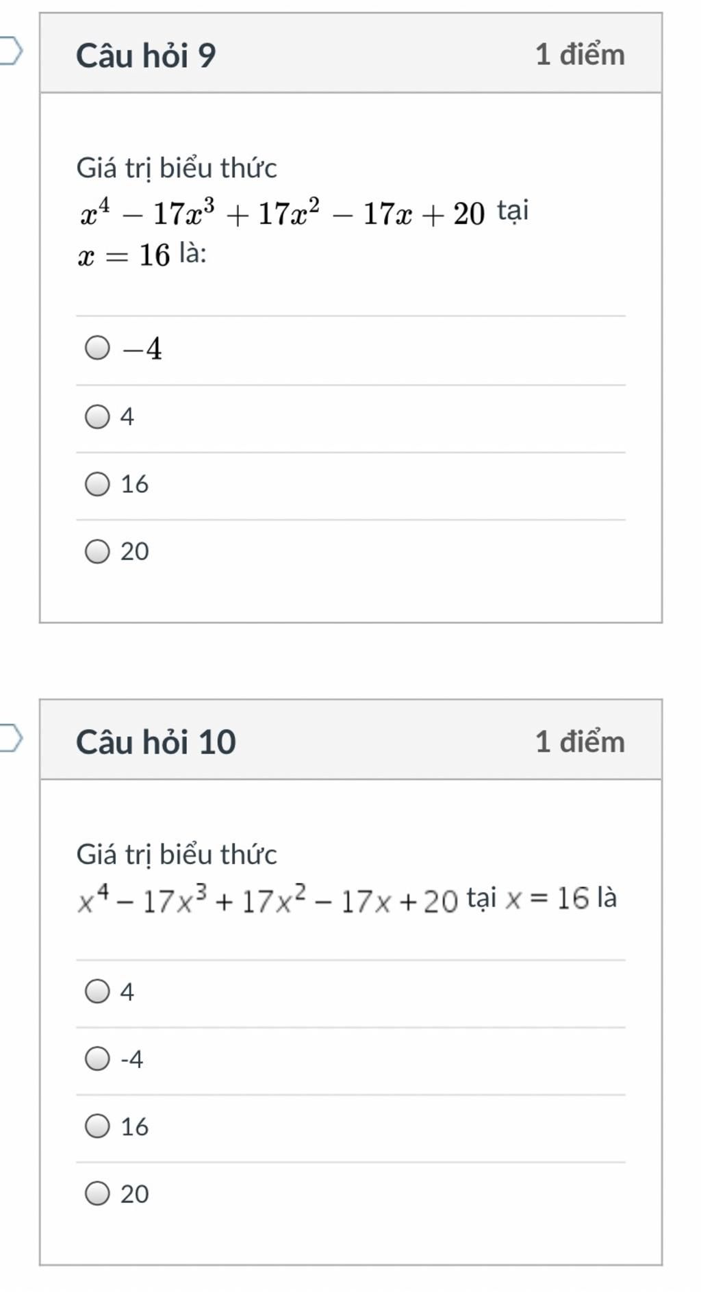Choose radio option 4 for Câu hỏi 9
The image size is (701, 1292).
(97, 416)
